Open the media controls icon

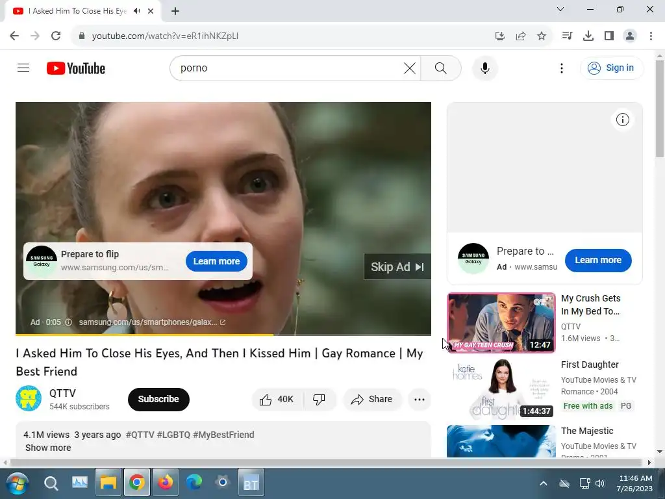point(567,36)
